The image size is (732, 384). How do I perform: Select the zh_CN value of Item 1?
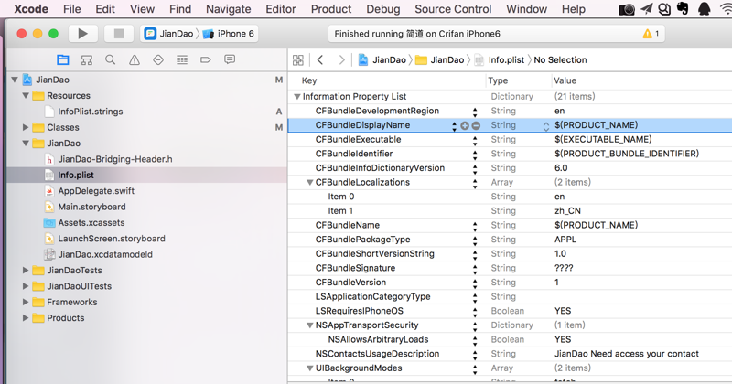tap(567, 211)
